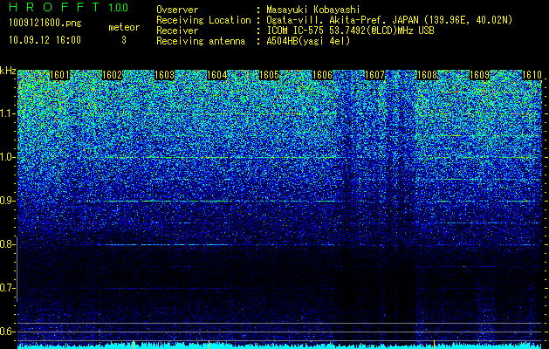Click the ICOM IC-575 receiver details

350,31
